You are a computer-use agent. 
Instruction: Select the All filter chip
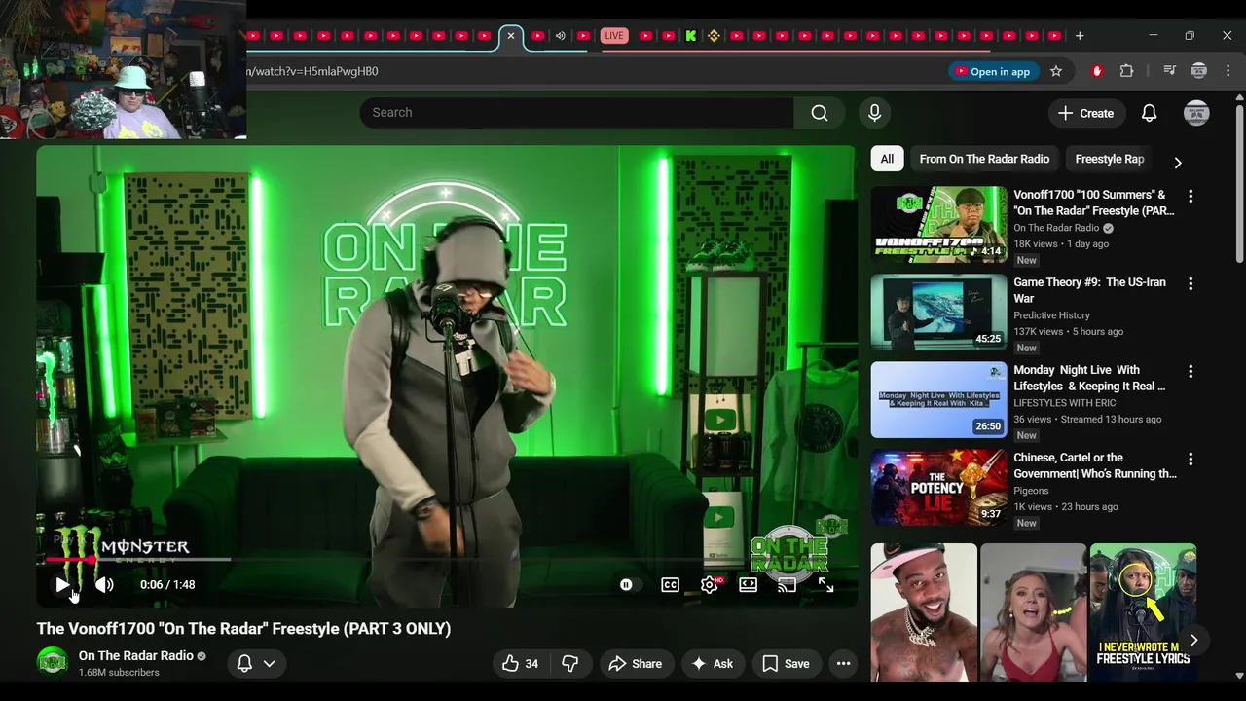pos(887,159)
